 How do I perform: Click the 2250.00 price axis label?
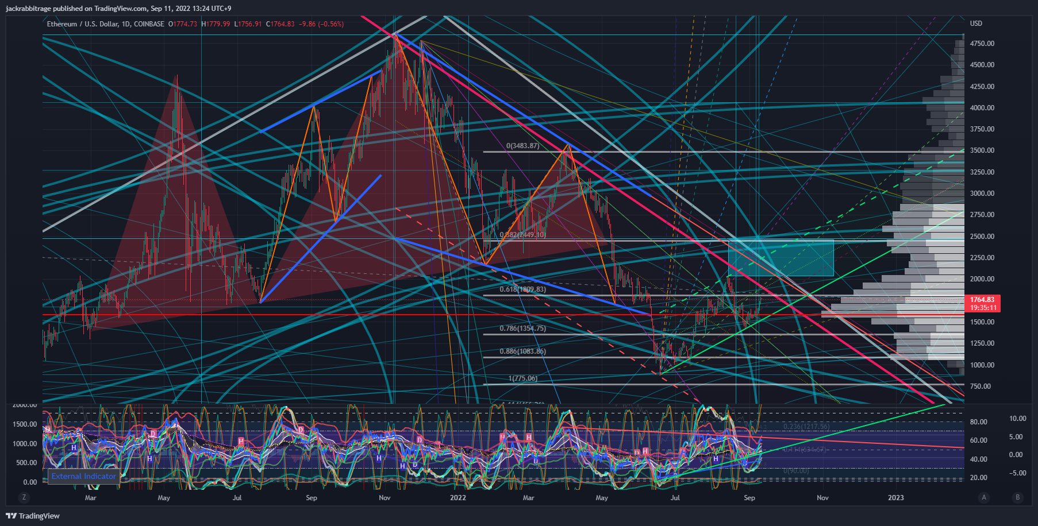[982, 258]
